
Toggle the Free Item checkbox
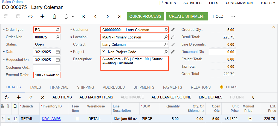77,119
